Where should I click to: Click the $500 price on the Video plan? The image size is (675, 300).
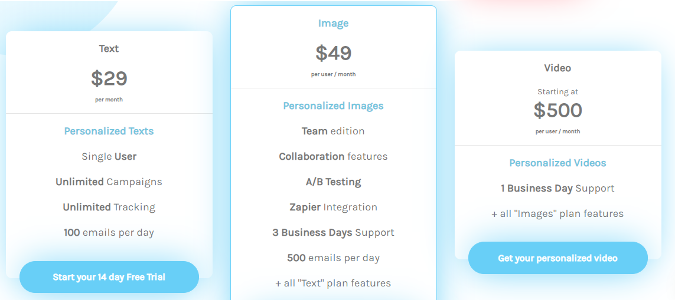tap(557, 110)
